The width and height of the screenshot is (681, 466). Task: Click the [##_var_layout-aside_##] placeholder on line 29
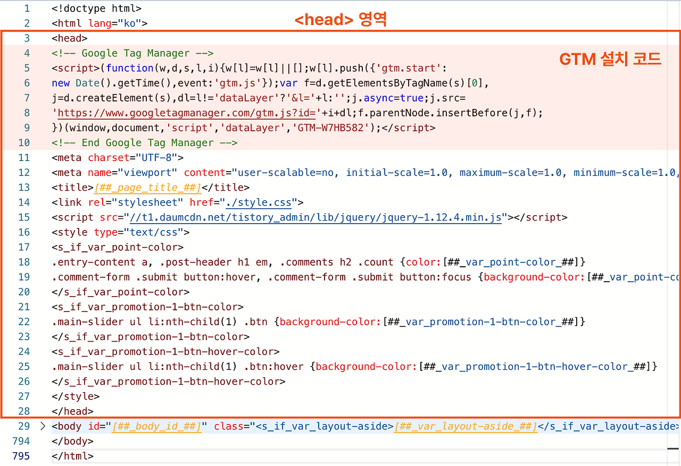pyautogui.click(x=466, y=426)
